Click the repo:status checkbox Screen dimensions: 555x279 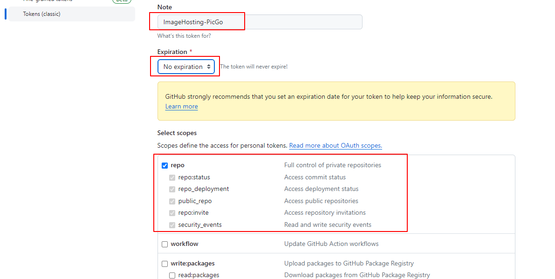pyautogui.click(x=172, y=177)
